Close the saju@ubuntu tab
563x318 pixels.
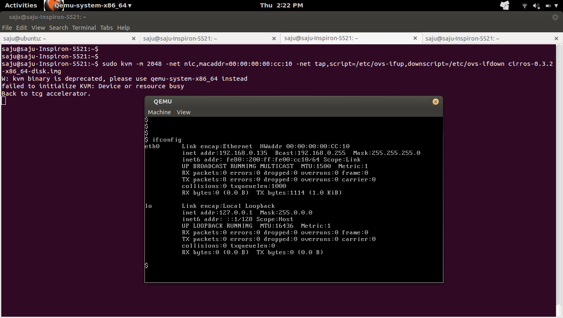(x=133, y=39)
